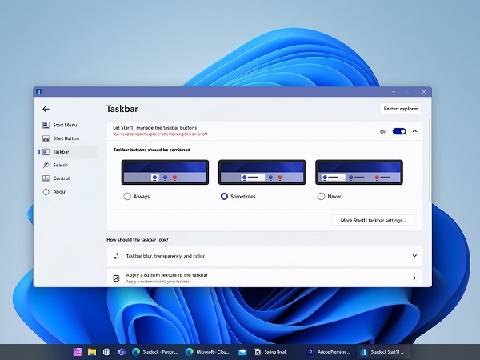Screen dimensions: 480x360
Task: Click the Always combined preview thumbnail
Action: (x=165, y=172)
